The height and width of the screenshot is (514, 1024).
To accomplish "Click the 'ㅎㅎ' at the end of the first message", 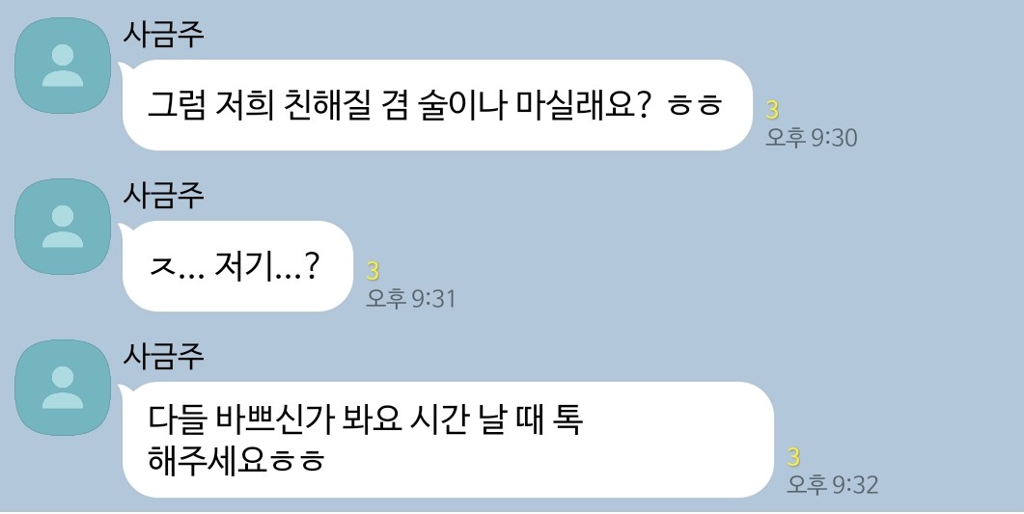I will tap(695, 106).
